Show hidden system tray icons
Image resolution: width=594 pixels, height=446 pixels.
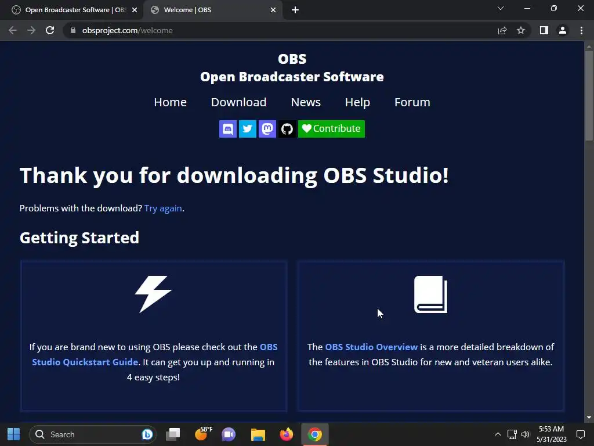click(x=498, y=434)
